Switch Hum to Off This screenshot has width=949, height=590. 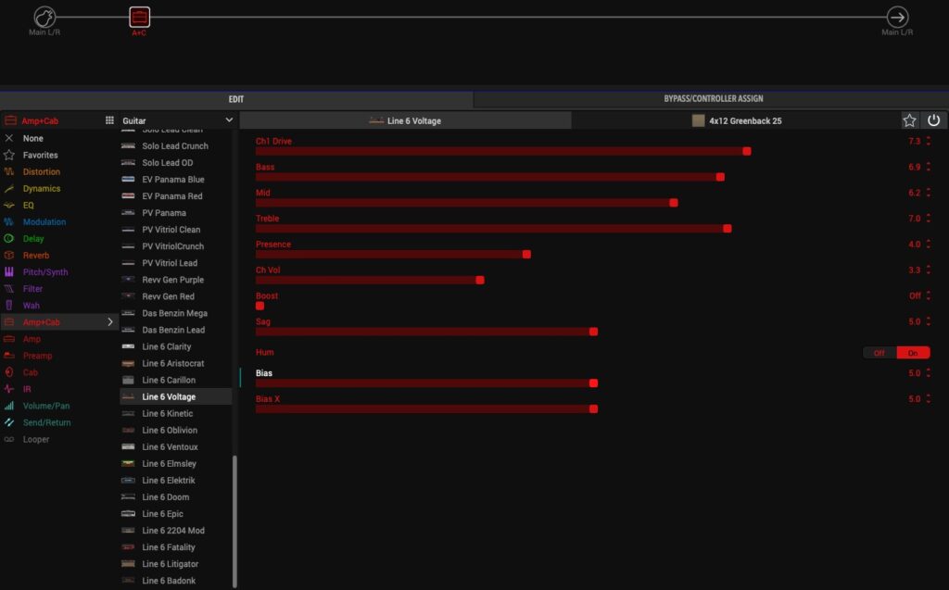pos(879,353)
